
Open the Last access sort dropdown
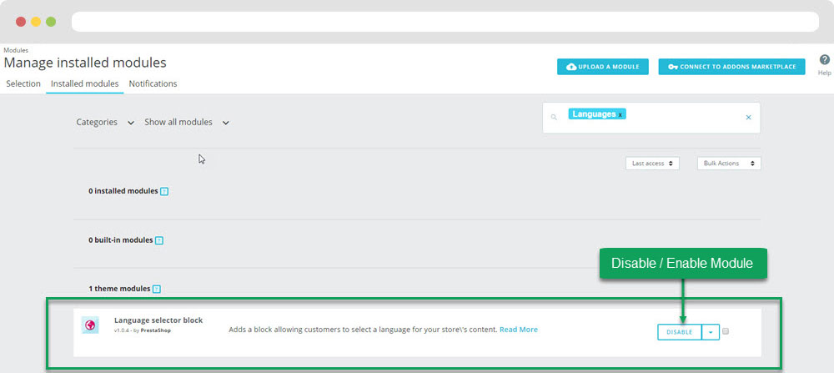652,164
